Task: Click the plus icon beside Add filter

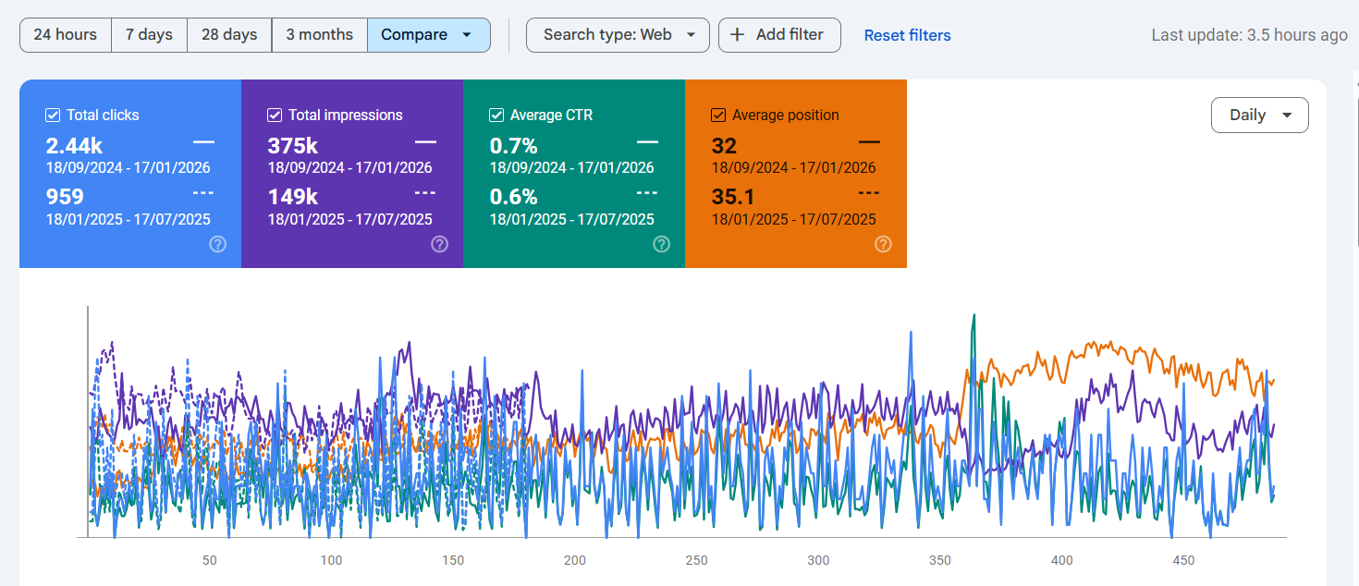Action: (737, 34)
